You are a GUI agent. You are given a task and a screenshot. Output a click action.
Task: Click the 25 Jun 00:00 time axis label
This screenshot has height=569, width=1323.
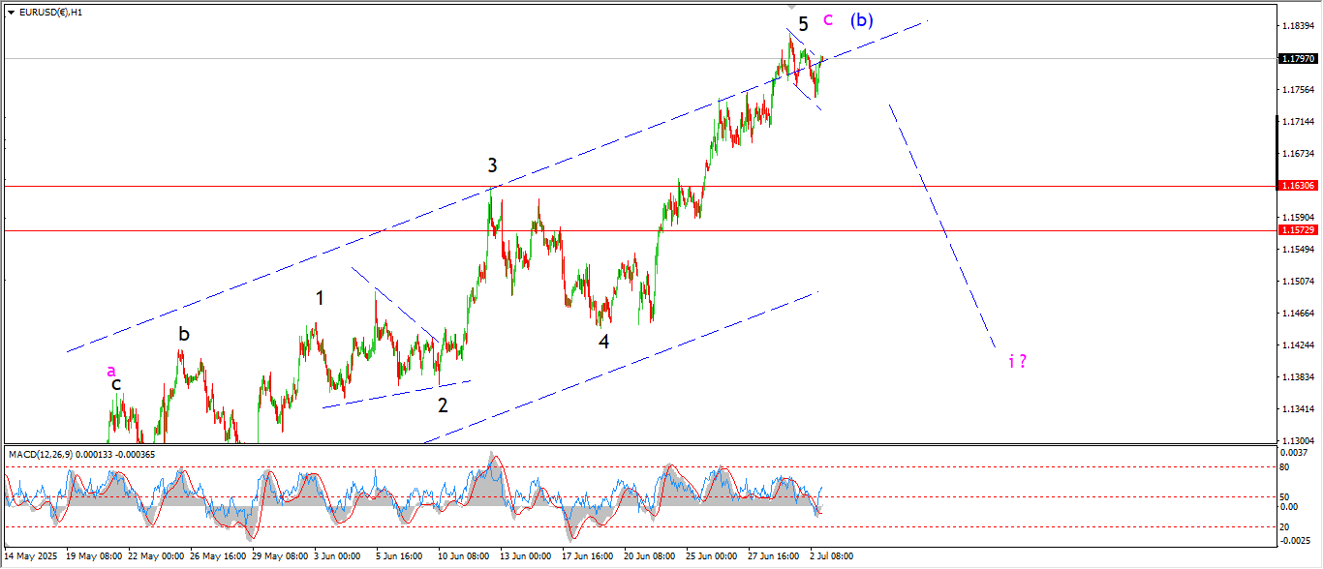click(711, 556)
